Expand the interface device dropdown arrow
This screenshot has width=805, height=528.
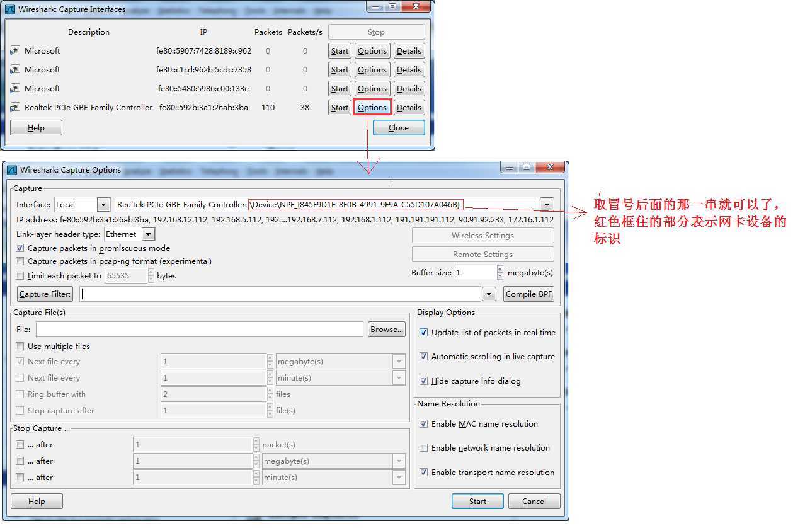[x=547, y=204]
